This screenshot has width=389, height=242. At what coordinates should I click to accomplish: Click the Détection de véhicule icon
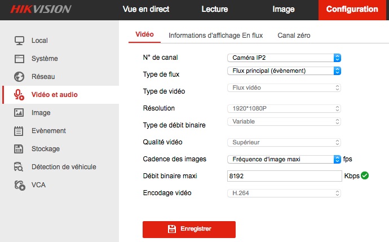(19, 167)
